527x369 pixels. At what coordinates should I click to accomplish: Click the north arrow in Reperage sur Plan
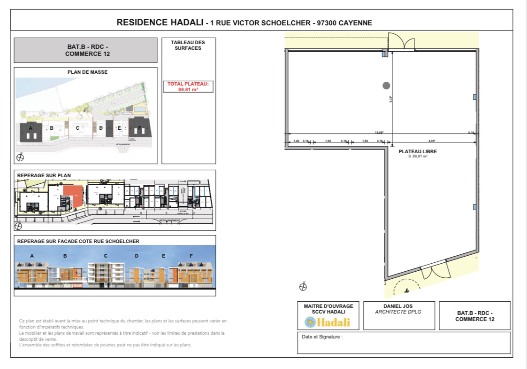18,226
